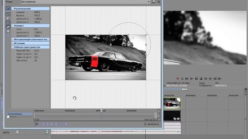Click the main timeline vertical scroll up arrow
The width and height of the screenshot is (248, 139).
[246, 93]
